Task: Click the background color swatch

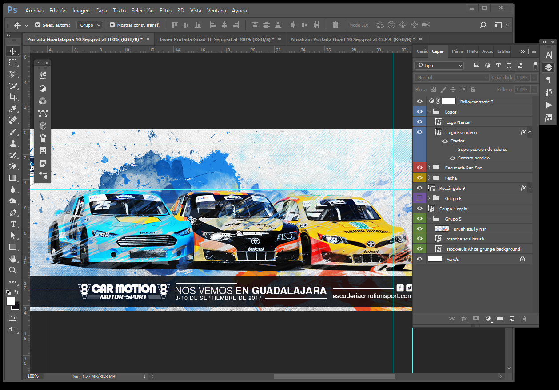Action: coord(16,307)
